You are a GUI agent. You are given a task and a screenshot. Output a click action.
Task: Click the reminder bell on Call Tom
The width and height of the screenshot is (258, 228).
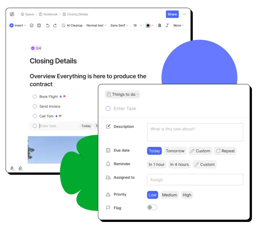[56, 116]
